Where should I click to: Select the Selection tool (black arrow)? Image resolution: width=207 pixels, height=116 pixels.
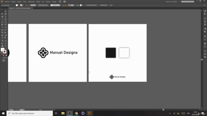click(x=2, y=12)
